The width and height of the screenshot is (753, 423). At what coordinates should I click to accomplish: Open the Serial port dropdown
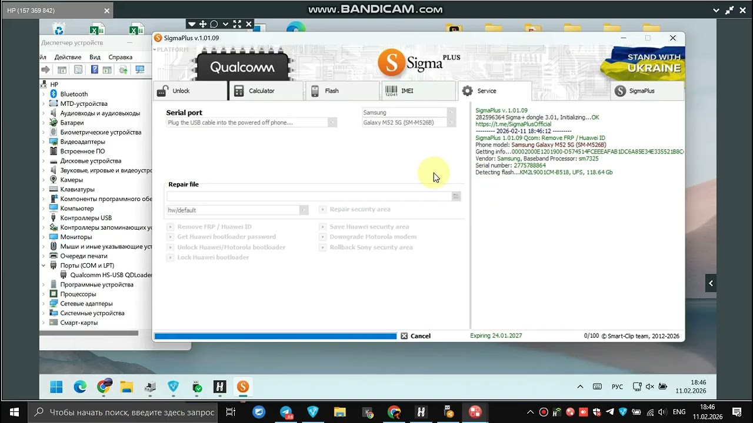(332, 123)
